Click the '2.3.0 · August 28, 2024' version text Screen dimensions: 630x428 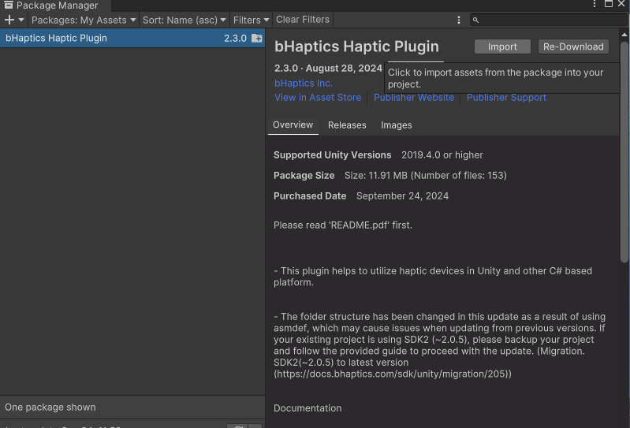pyautogui.click(x=328, y=69)
